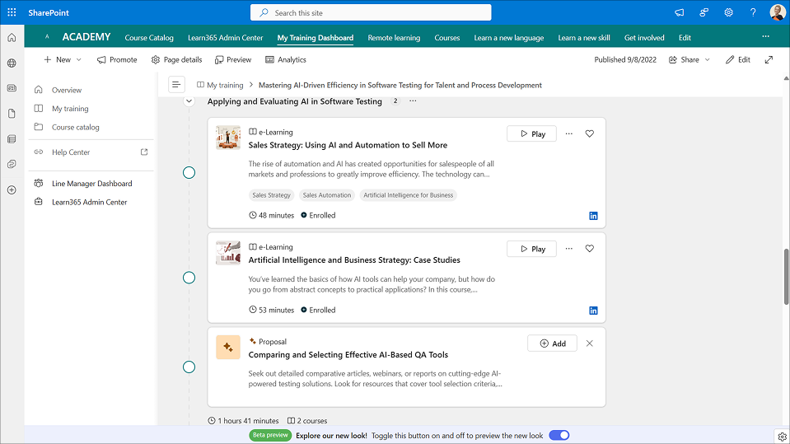Open the Share dropdown menu
This screenshot has width=790, height=444.
(689, 59)
